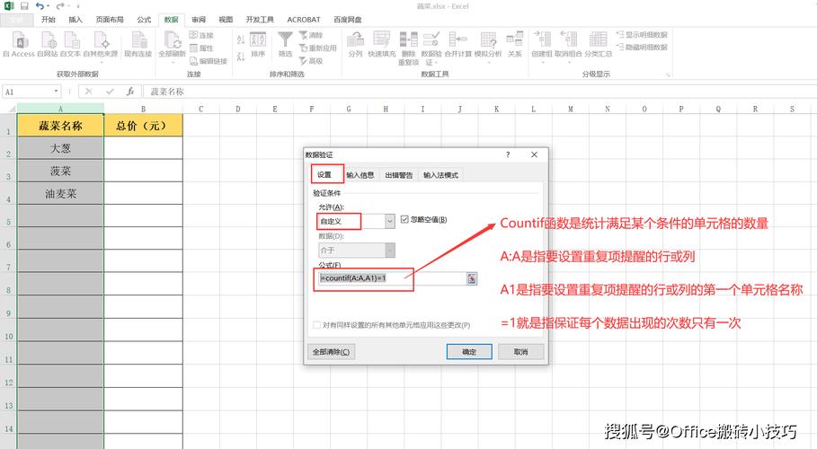Open the 视图 ribbon tab
817x449 pixels.
pos(226,19)
